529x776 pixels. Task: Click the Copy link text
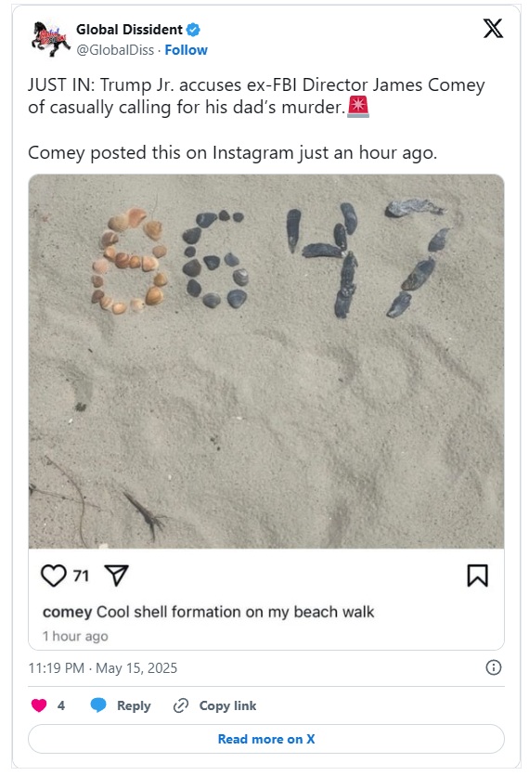click(x=227, y=705)
